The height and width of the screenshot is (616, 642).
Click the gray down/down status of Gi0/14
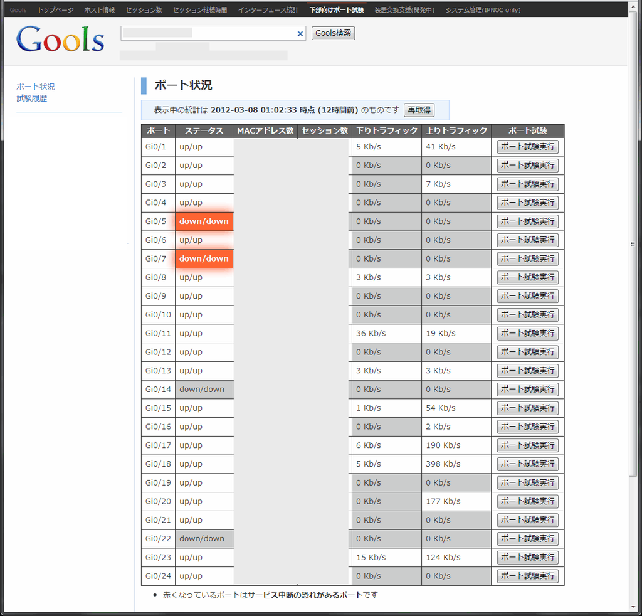pos(204,389)
